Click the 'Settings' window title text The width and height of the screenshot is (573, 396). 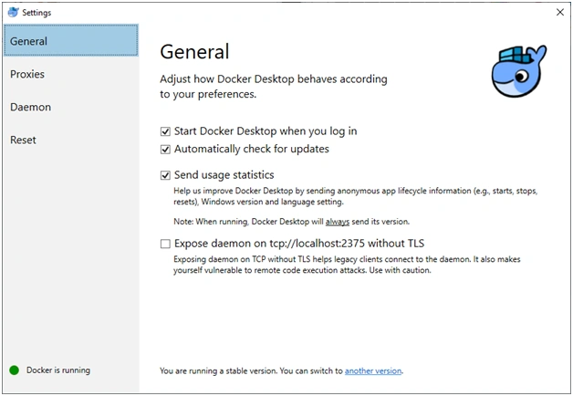pos(36,13)
